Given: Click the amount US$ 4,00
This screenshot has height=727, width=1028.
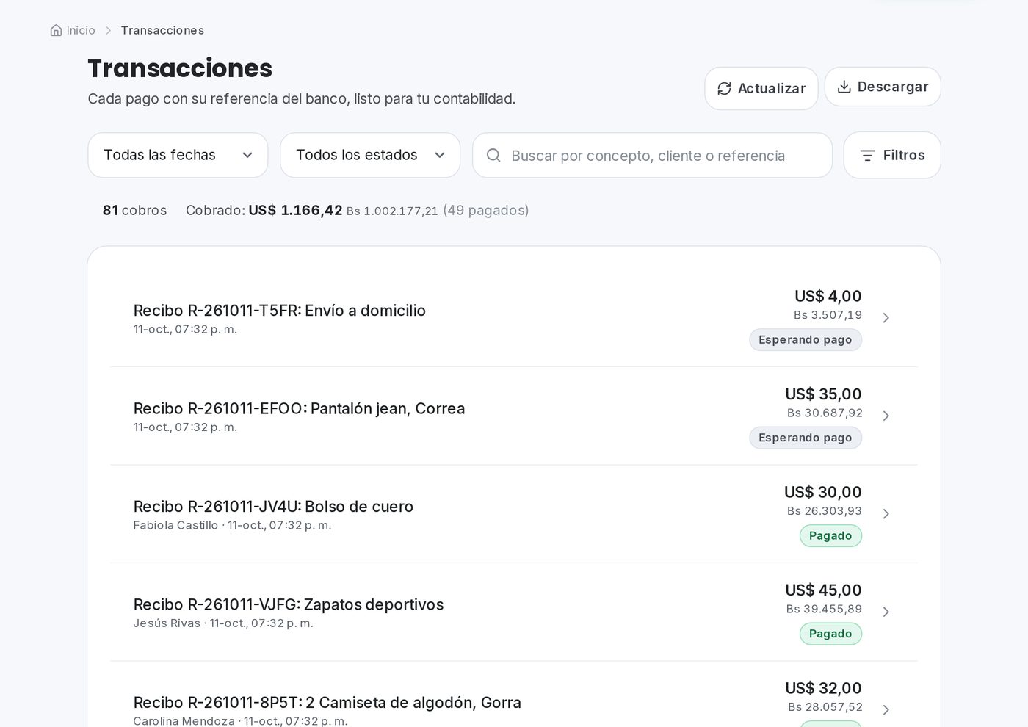Looking at the screenshot, I should click(x=828, y=296).
